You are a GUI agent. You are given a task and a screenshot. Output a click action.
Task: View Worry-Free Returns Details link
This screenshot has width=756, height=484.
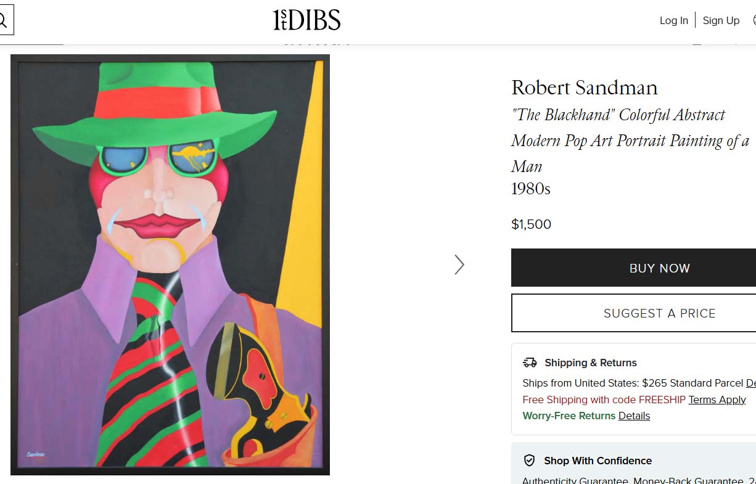pos(634,416)
